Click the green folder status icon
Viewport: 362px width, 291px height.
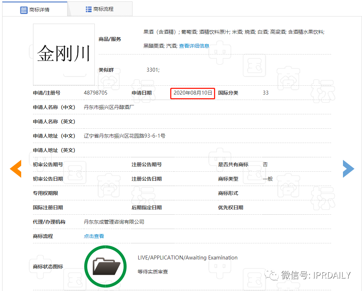(x=106, y=266)
